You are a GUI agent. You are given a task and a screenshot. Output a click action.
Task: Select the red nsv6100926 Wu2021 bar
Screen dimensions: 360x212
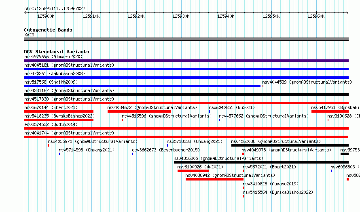[x=193, y=171]
